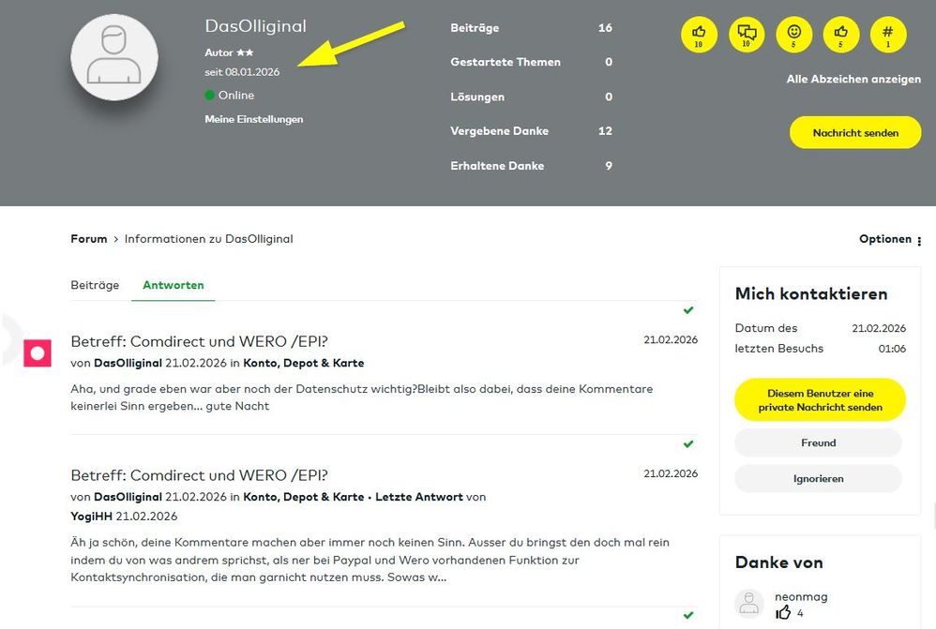
Task: Open Konto, Depot & Karte board in first reply
Action: pyautogui.click(x=303, y=363)
